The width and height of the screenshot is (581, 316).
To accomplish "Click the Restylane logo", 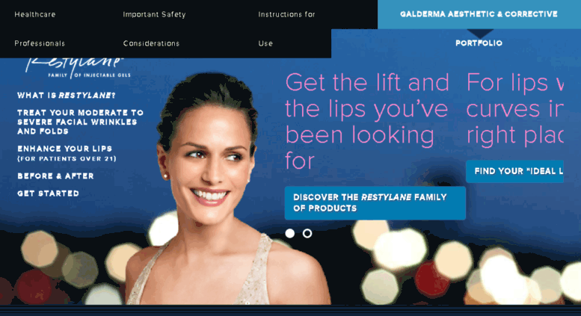I will (x=76, y=67).
